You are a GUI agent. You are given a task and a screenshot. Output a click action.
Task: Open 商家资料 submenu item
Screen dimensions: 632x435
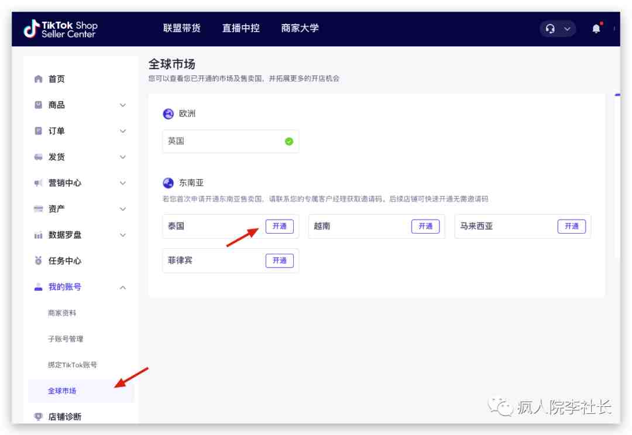(62, 313)
